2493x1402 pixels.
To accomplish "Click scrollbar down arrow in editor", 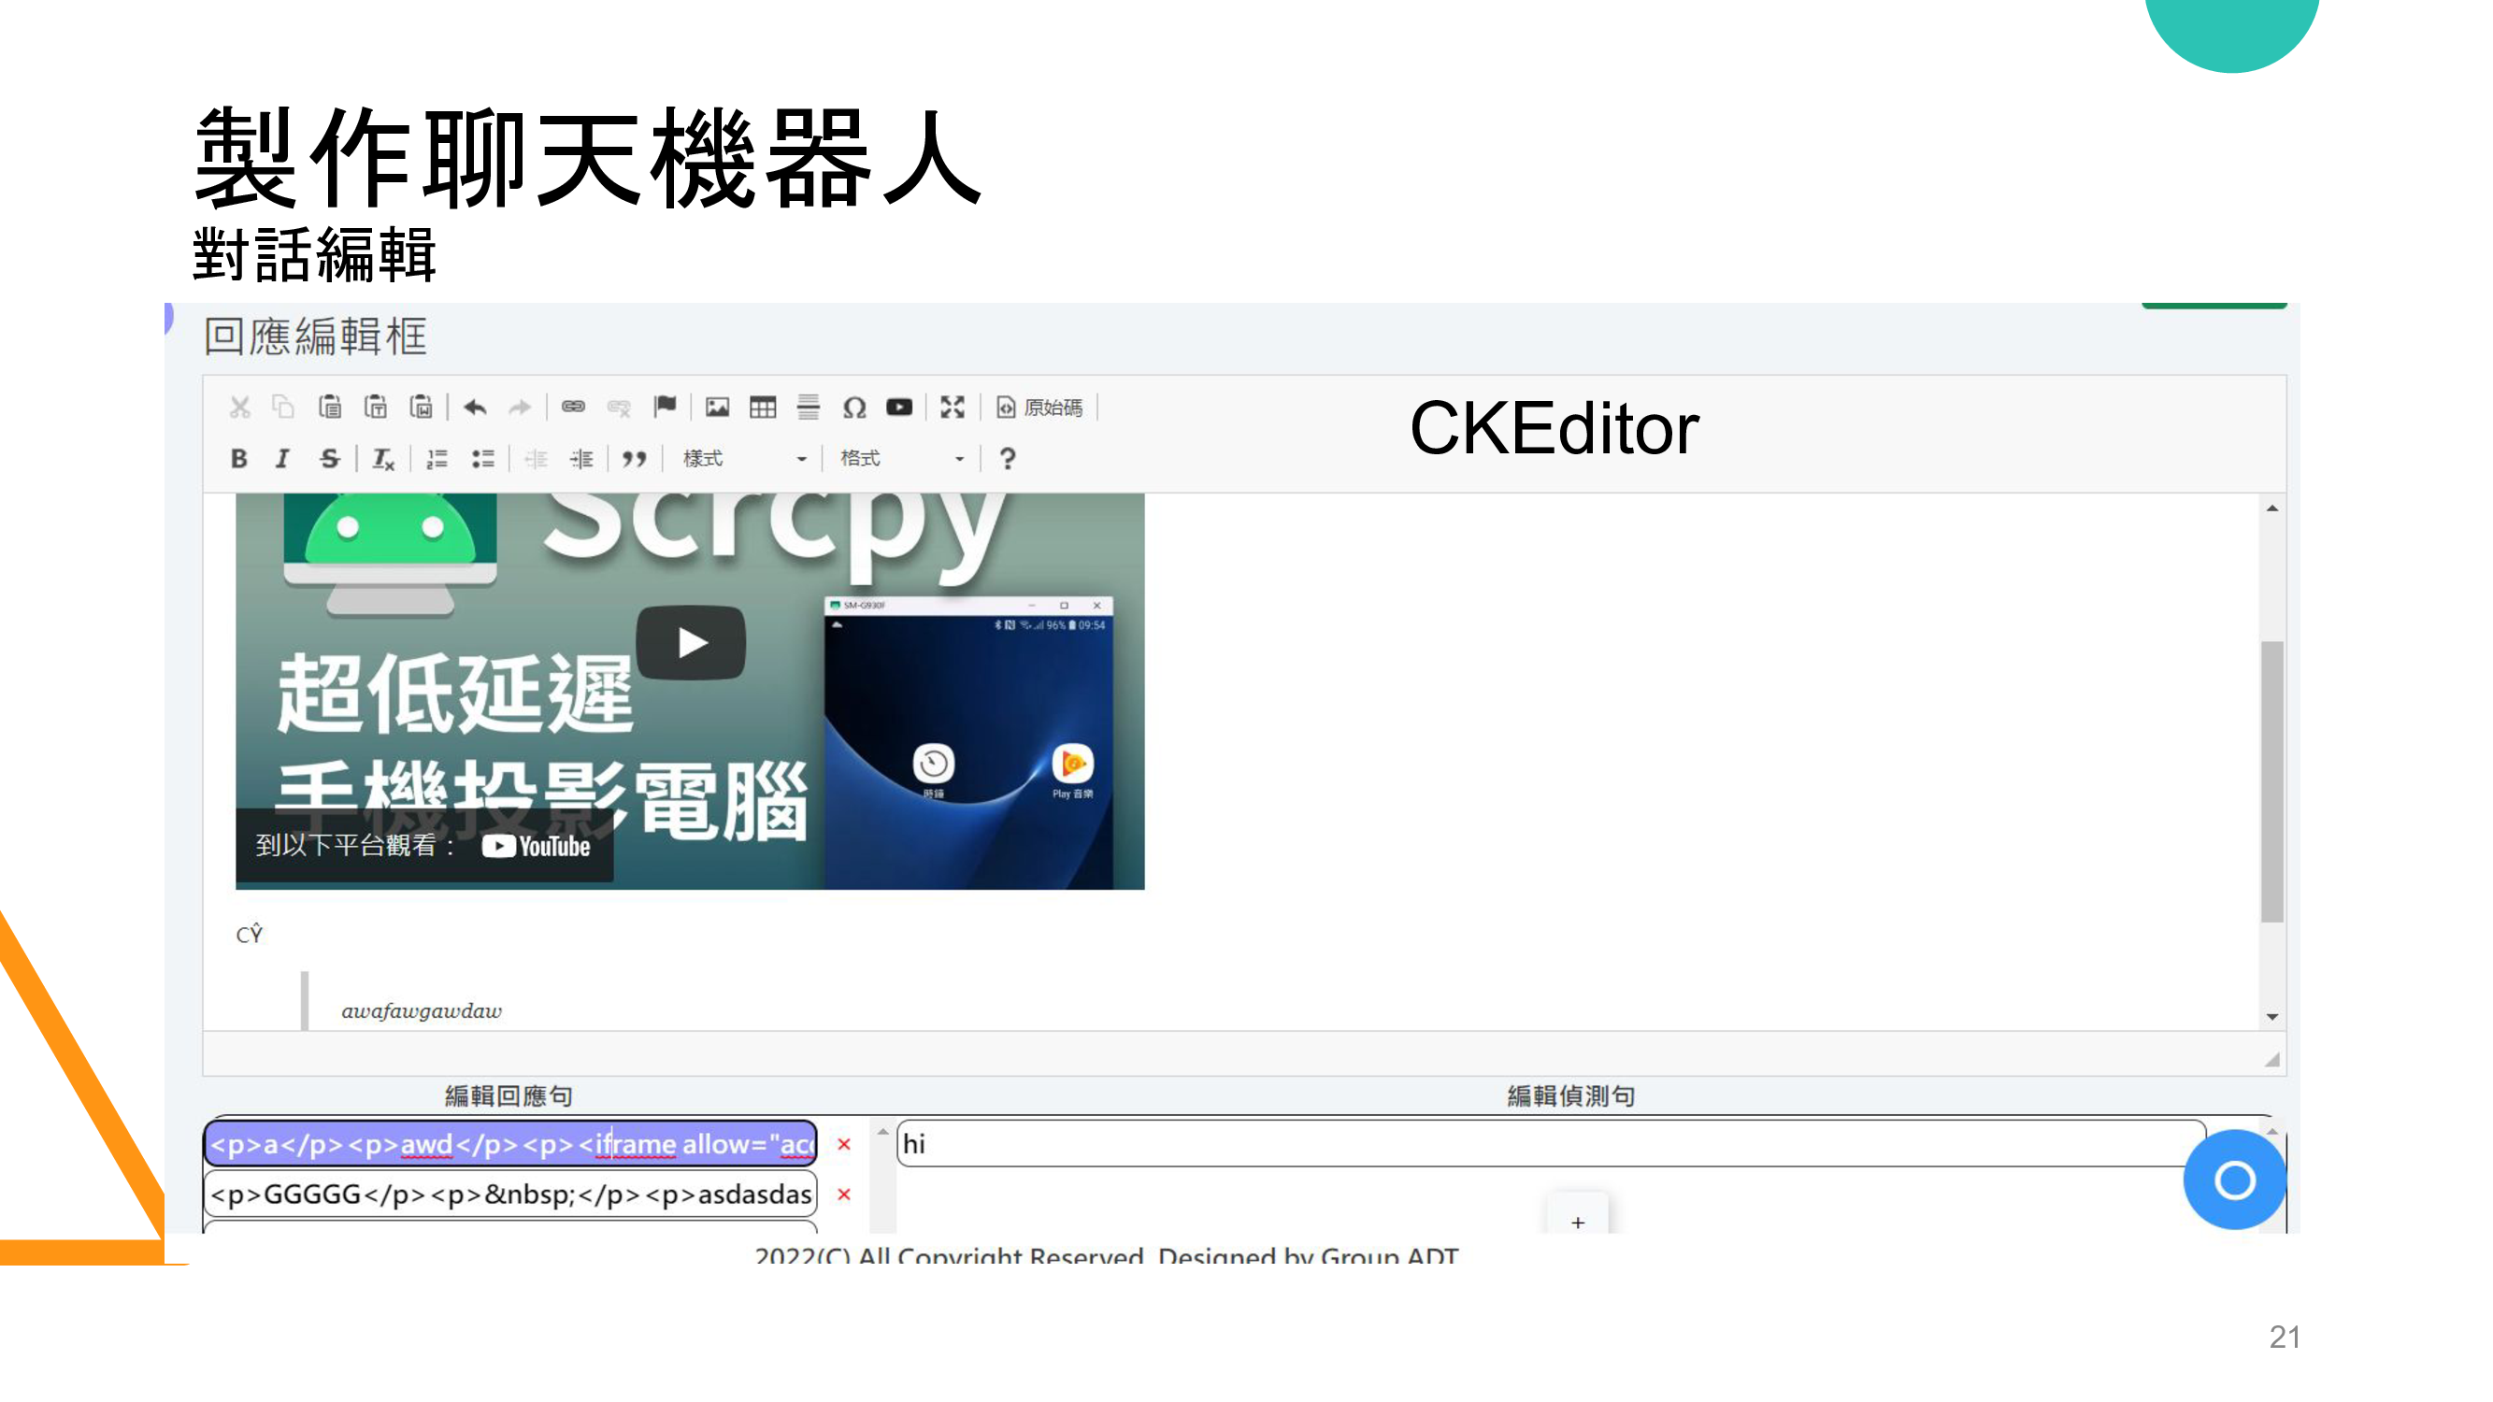I will click(2271, 1017).
